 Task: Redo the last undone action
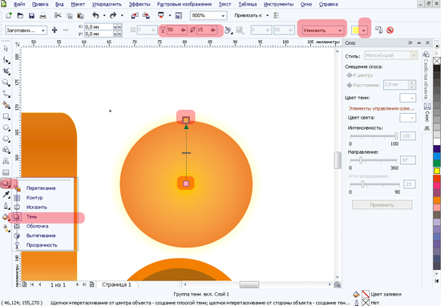tap(113, 15)
